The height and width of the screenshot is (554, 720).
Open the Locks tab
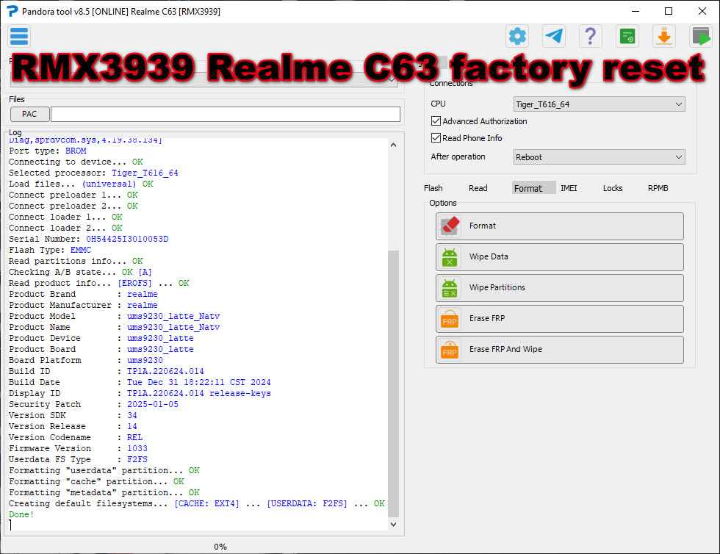613,188
